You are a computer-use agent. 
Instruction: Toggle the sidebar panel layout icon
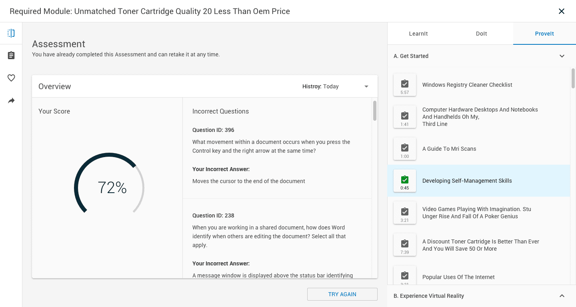coord(11,33)
